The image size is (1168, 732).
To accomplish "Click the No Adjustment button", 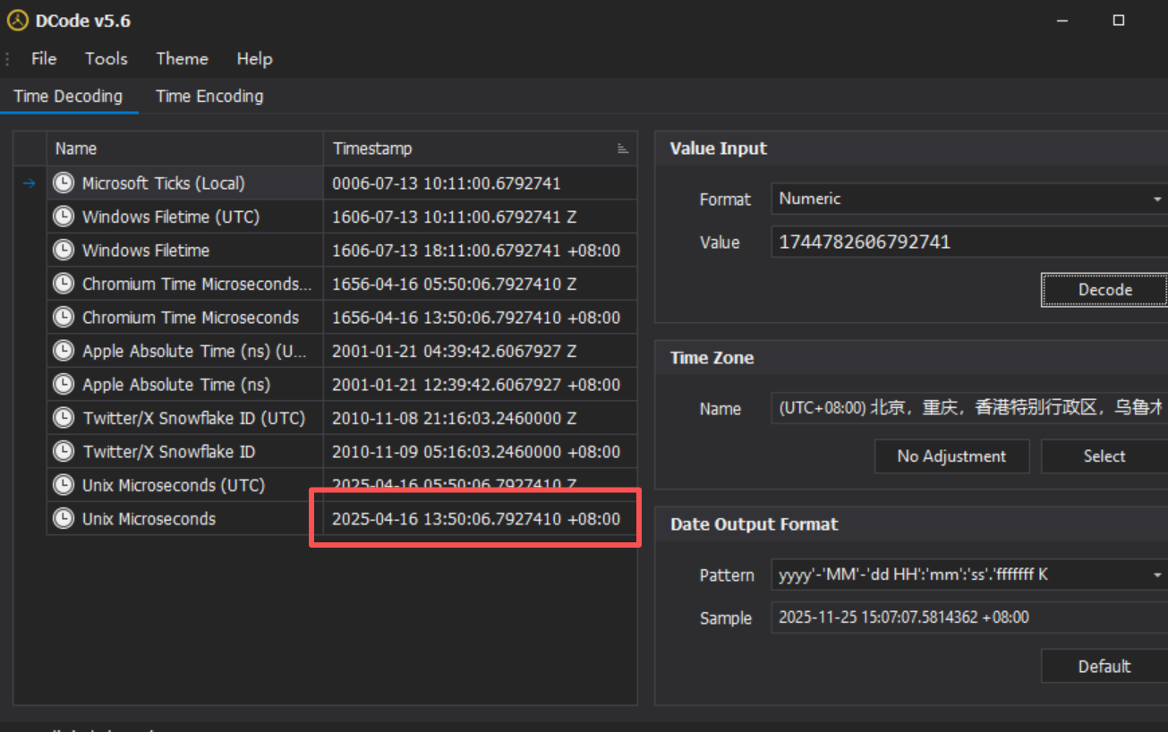I will 951,456.
